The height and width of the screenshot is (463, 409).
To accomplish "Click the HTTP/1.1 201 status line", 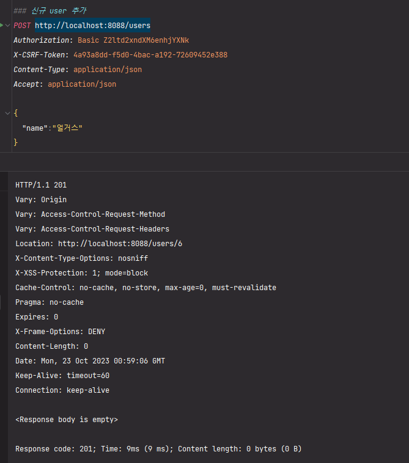I will pos(41,185).
